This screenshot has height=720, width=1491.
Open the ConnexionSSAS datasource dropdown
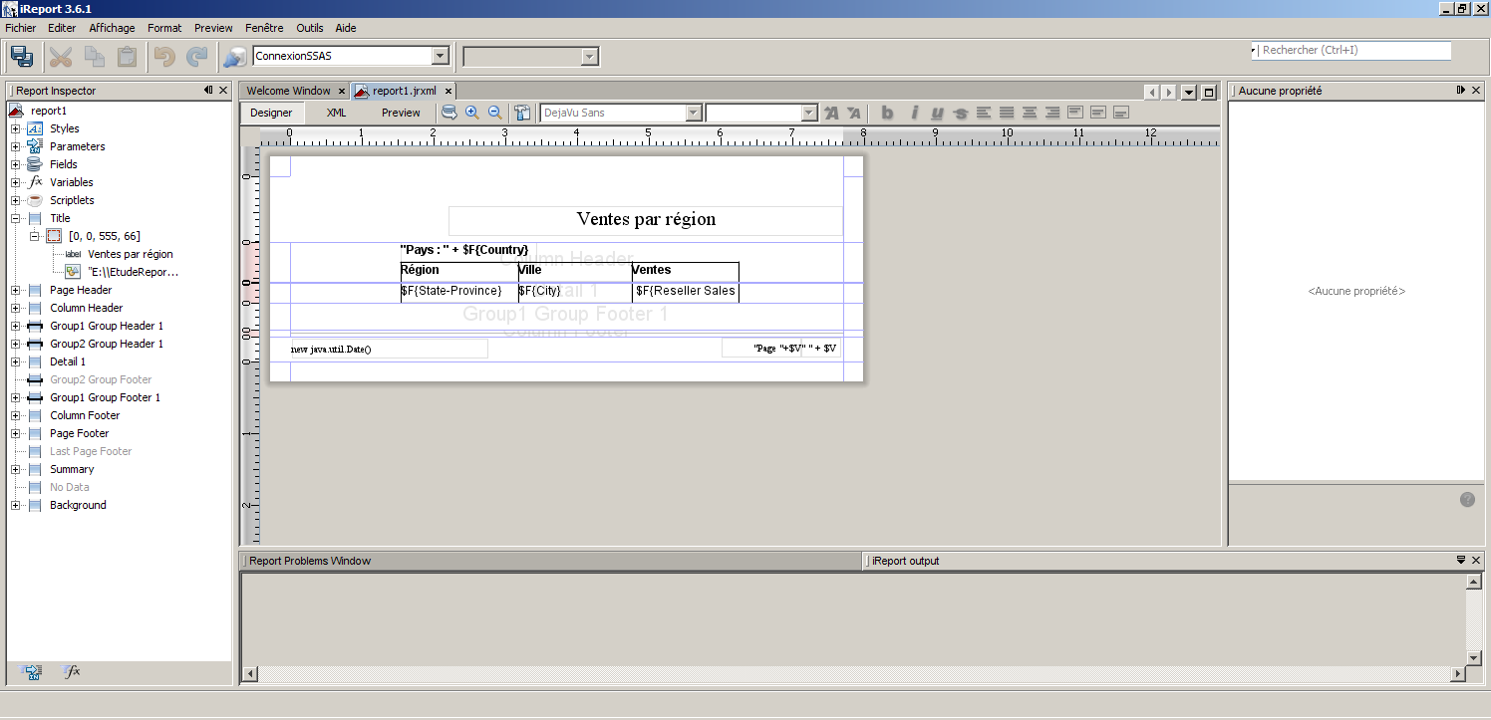(x=440, y=57)
